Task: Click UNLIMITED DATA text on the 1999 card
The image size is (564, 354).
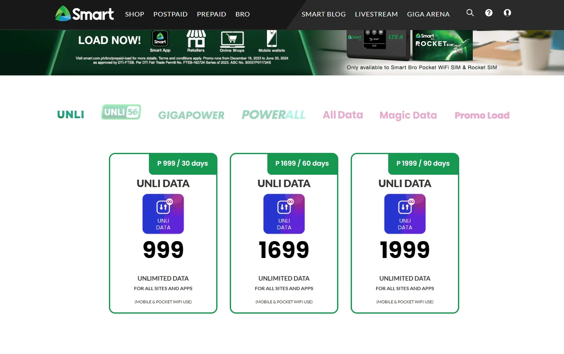Action: click(405, 279)
